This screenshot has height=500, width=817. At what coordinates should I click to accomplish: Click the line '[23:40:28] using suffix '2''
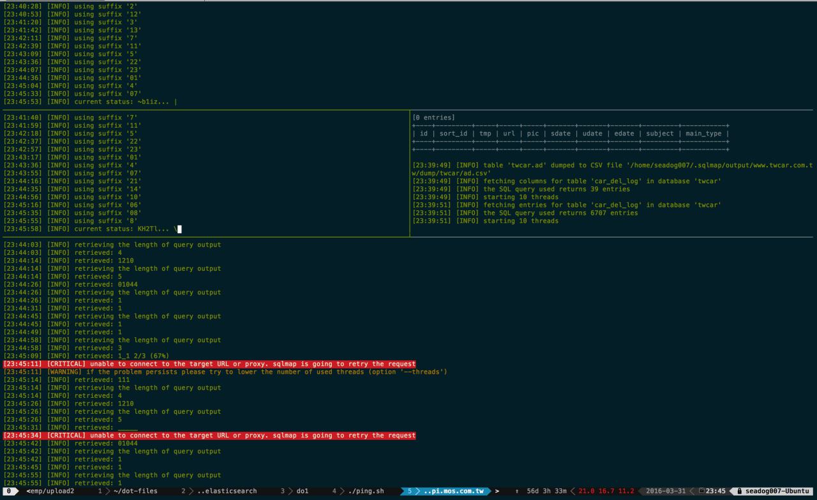pos(70,6)
